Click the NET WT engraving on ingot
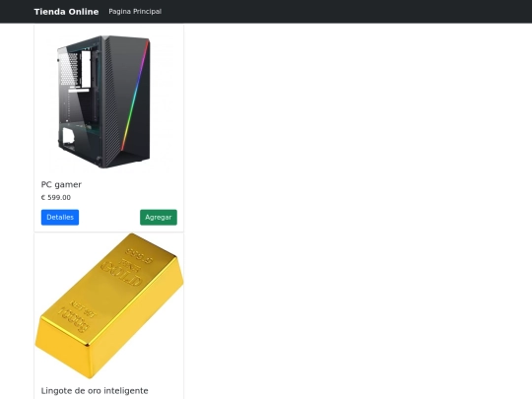 click(x=83, y=308)
